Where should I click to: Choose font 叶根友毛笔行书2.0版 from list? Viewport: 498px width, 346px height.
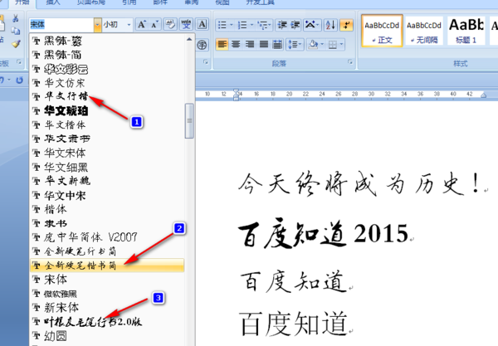pyautogui.click(x=107, y=322)
